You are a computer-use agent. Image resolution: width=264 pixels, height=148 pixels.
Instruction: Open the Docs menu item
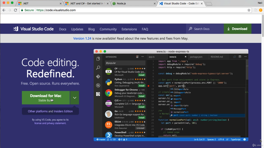(x=63, y=29)
